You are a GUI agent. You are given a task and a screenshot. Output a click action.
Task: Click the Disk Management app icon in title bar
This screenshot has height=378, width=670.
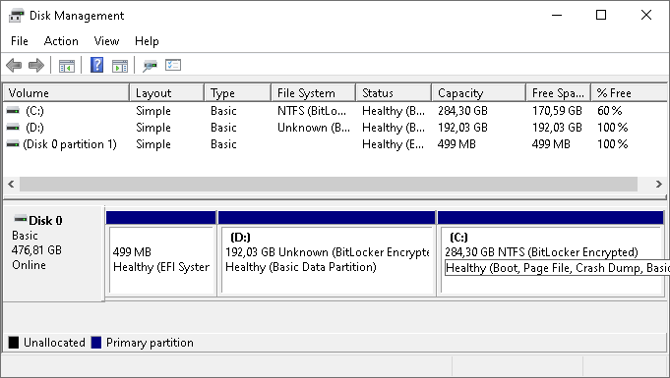(17, 16)
